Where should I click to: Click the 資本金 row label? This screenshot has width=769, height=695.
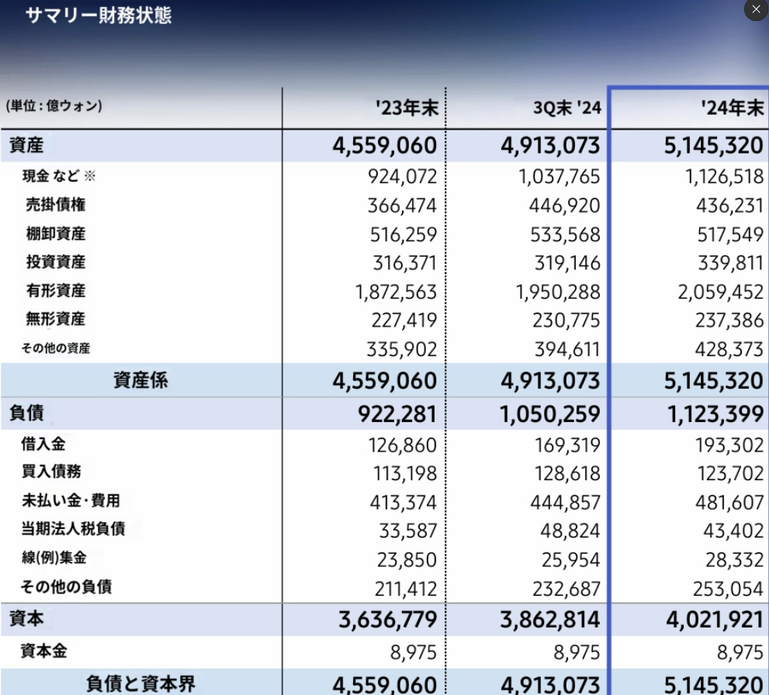coord(44,651)
